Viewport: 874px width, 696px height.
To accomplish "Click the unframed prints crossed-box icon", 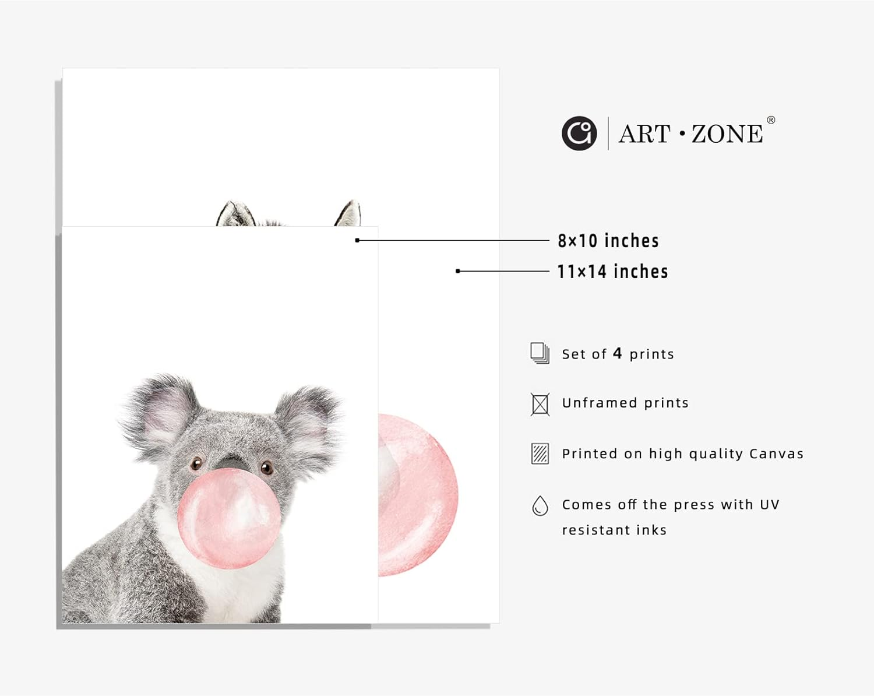I will click(x=540, y=404).
